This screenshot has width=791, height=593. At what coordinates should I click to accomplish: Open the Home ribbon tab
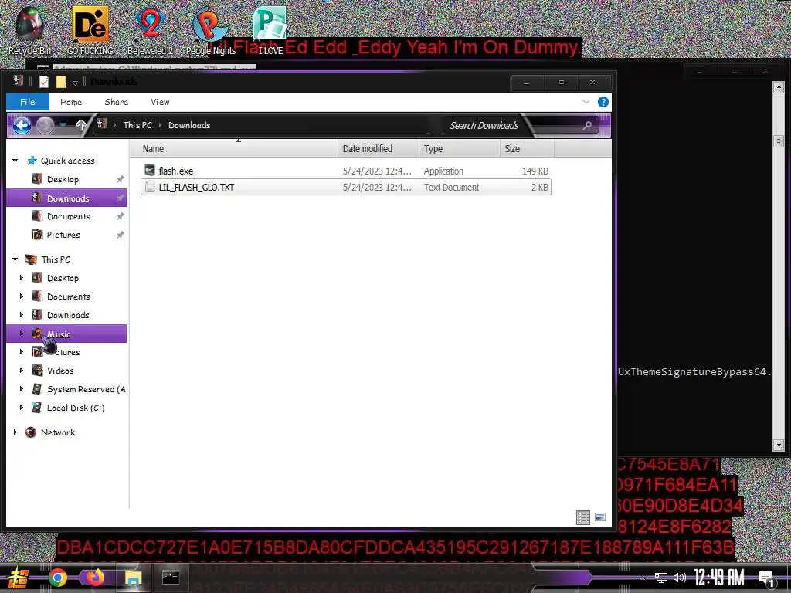click(x=70, y=102)
